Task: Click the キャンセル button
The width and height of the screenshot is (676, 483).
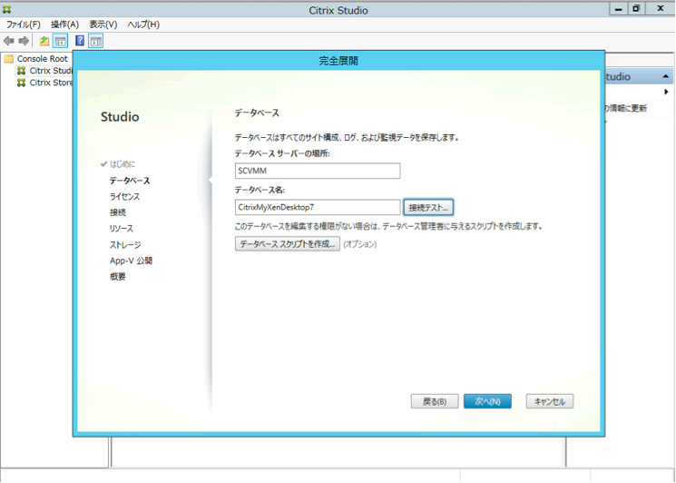Action: pyautogui.click(x=550, y=401)
